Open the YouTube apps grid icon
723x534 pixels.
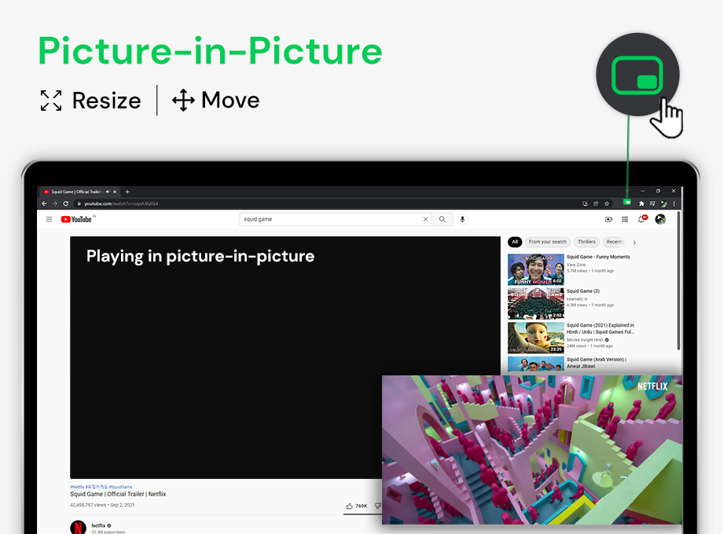(625, 219)
